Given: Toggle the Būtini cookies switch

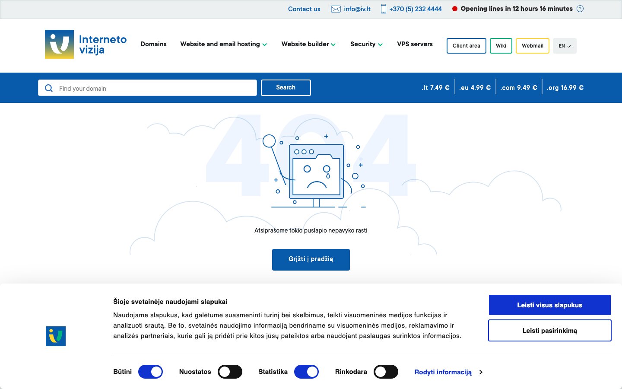Looking at the screenshot, I should pyautogui.click(x=150, y=372).
